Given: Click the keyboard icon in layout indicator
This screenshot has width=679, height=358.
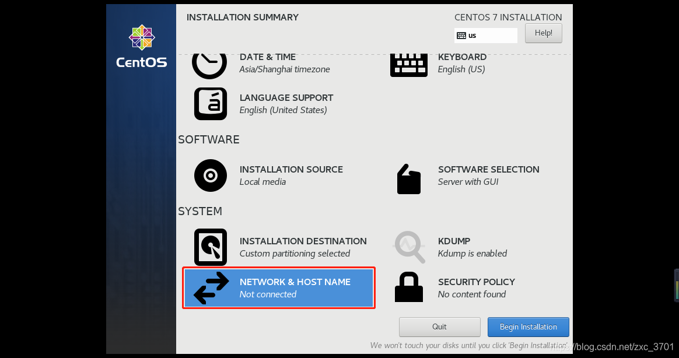Looking at the screenshot, I should [461, 36].
